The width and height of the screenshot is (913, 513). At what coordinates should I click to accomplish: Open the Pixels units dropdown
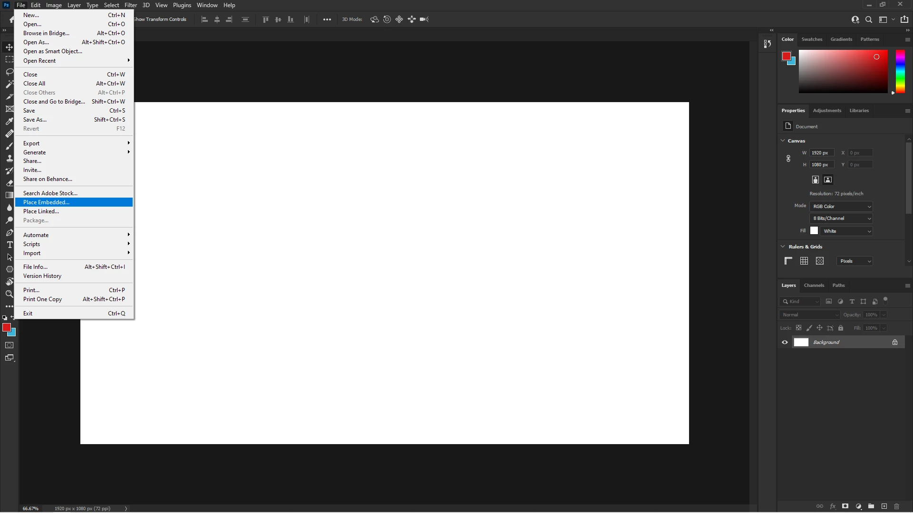[855, 261]
